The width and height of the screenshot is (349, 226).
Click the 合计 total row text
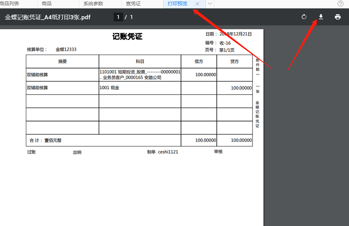tap(45, 140)
